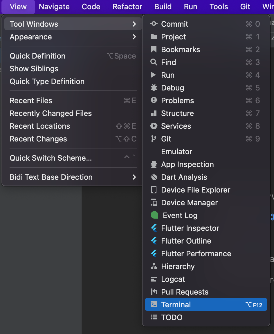Viewport: 274px width, 334px height.
Task: Select Terminal from Tool Windows
Action: pyautogui.click(x=176, y=305)
